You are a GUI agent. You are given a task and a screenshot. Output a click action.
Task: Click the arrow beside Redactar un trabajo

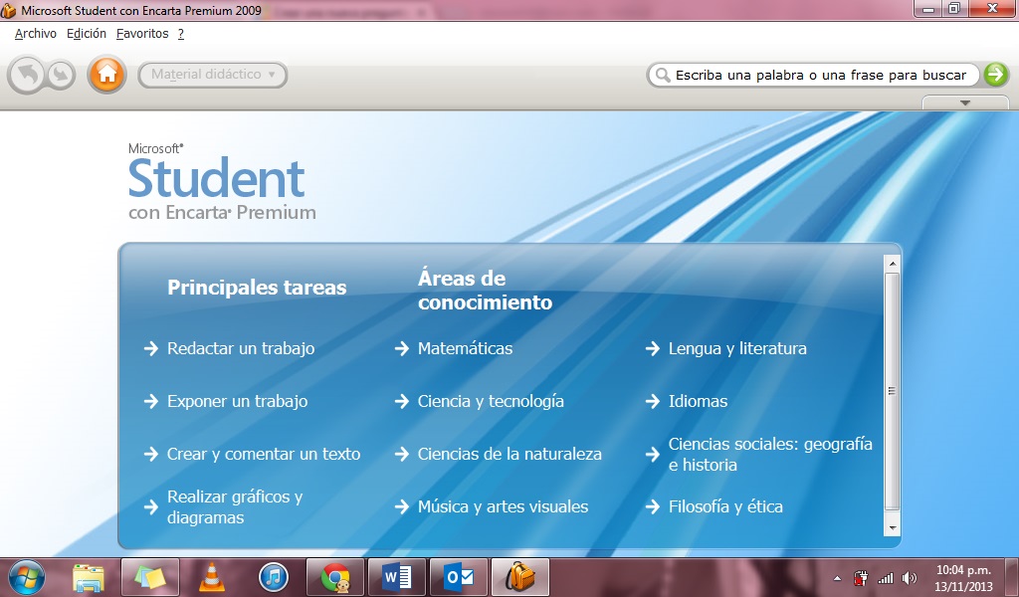151,349
